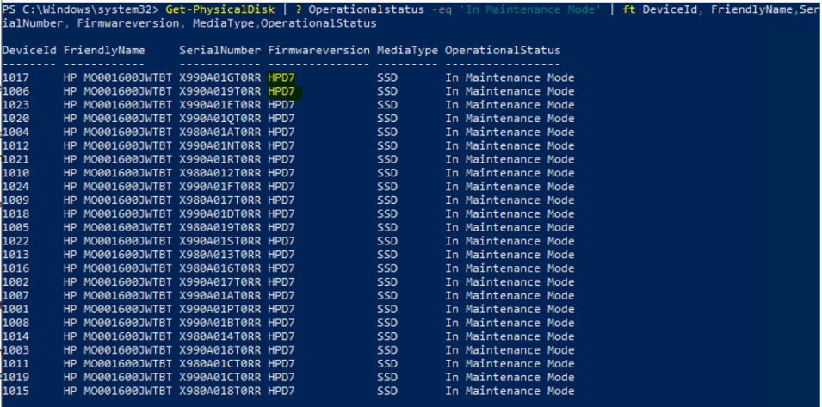Click the highlighted HPD7 in row 1017

(281, 77)
